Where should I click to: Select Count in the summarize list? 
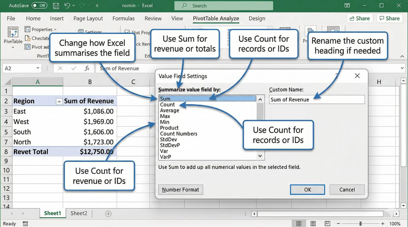tap(168, 104)
